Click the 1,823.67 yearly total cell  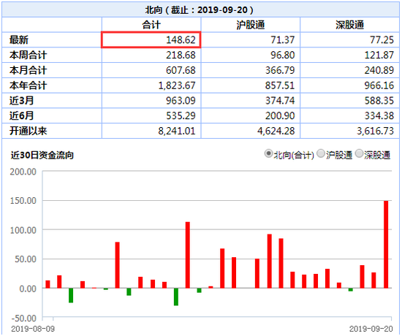point(151,85)
